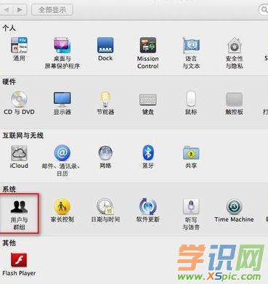Click the forward navigation arrow button
This screenshot has width=268, height=284.
point(20,9)
